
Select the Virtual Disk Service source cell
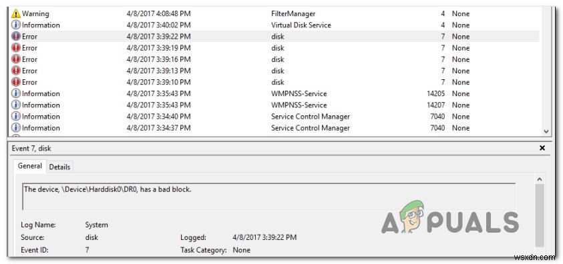[x=301, y=25]
